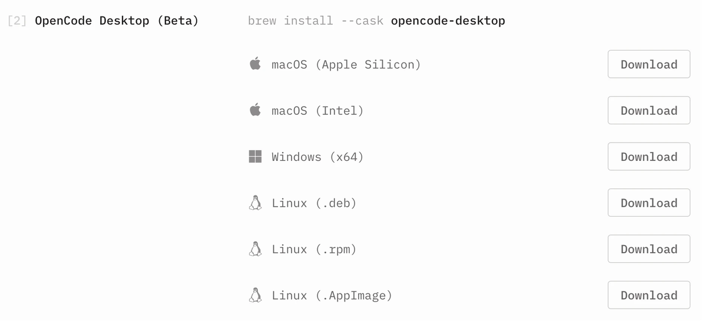
Task: Click the [2] section number marker
Action: point(17,21)
